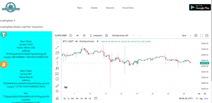Image resolution: width=212 pixels, height=103 pixels.
Task: Open the Fibonacci retracement tools
Action: click(x=57, y=53)
